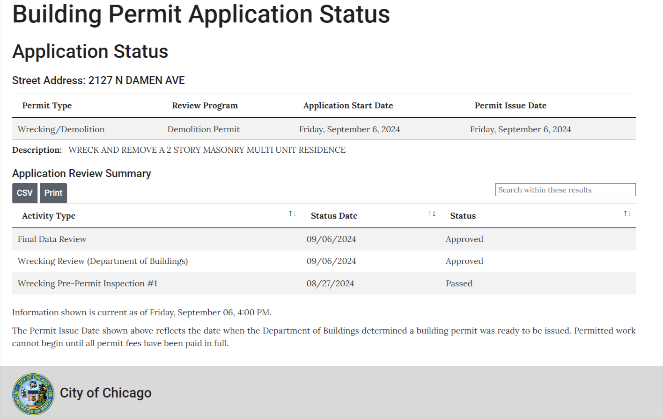Image resolution: width=663 pixels, height=419 pixels.
Task: Click the Permit Issue Date value
Action: click(521, 129)
